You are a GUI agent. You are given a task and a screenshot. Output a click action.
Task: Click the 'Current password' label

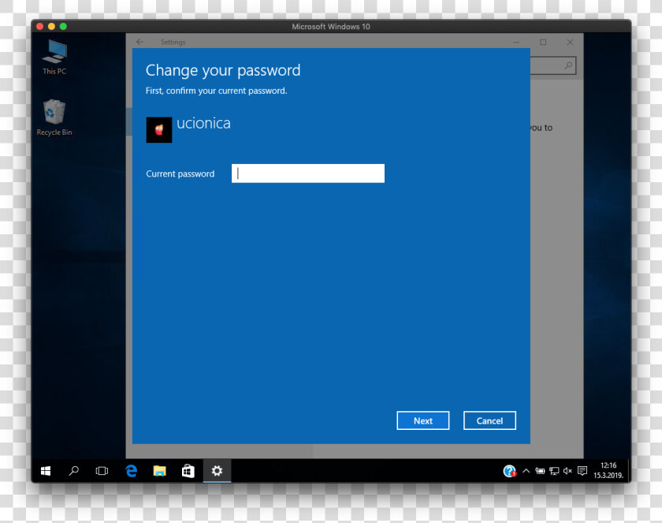pos(180,174)
